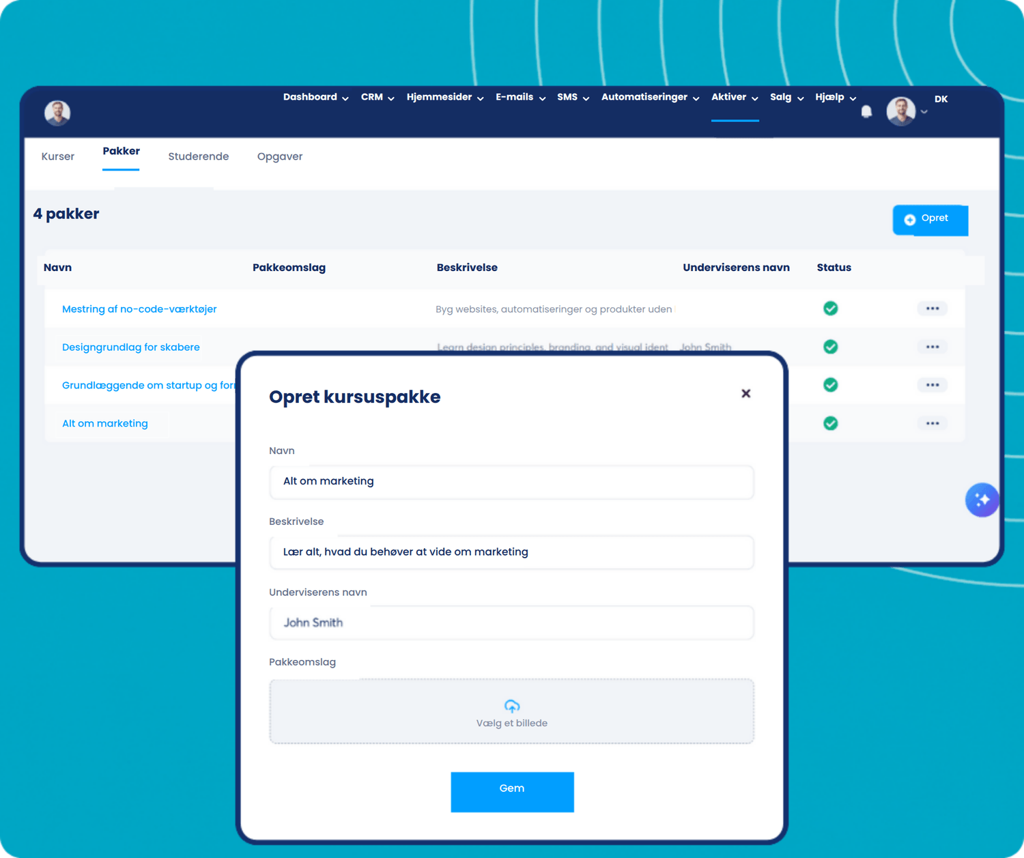Open the Salg dropdown menu
The height and width of the screenshot is (858, 1024).
click(787, 97)
